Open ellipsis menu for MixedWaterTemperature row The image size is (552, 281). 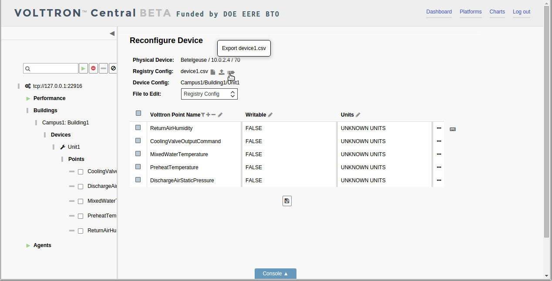pyautogui.click(x=439, y=154)
